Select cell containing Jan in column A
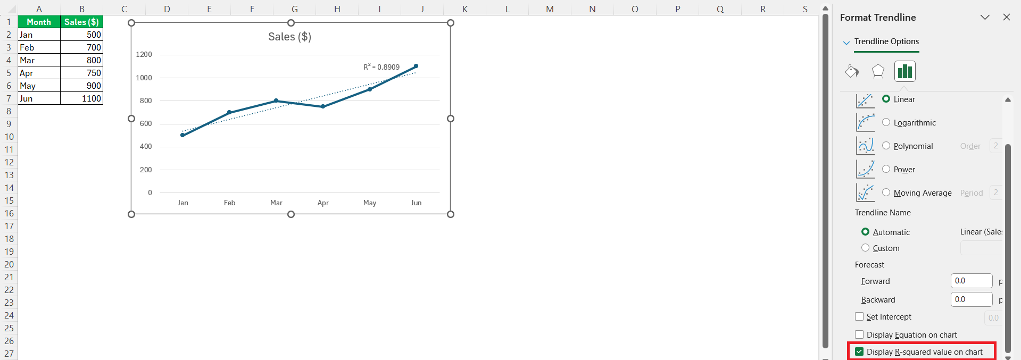 point(39,35)
